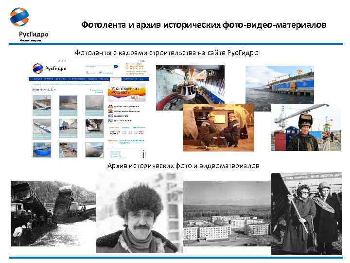This screenshot has width=350, height=263.
Task: Open the 'Установленная мощность' orange banner
Action: pyautogui.click(x=126, y=93)
